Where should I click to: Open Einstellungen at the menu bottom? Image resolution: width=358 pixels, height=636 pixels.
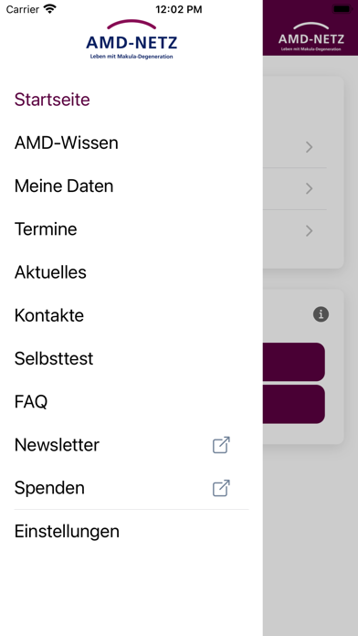pos(67,531)
